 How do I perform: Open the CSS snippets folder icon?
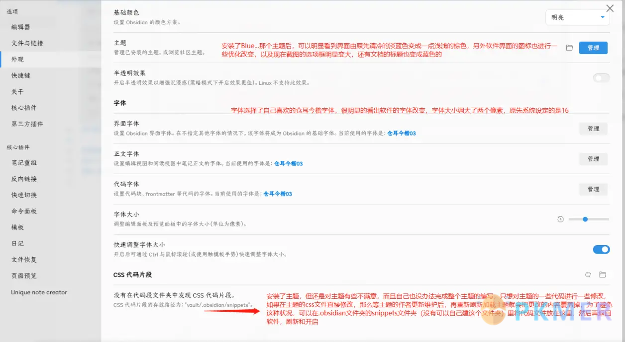click(x=603, y=274)
